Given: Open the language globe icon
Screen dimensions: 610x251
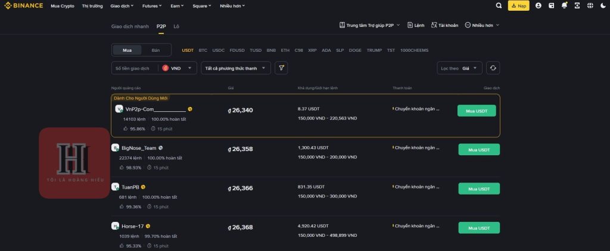Looking at the screenshot, I should pyautogui.click(x=590, y=6).
